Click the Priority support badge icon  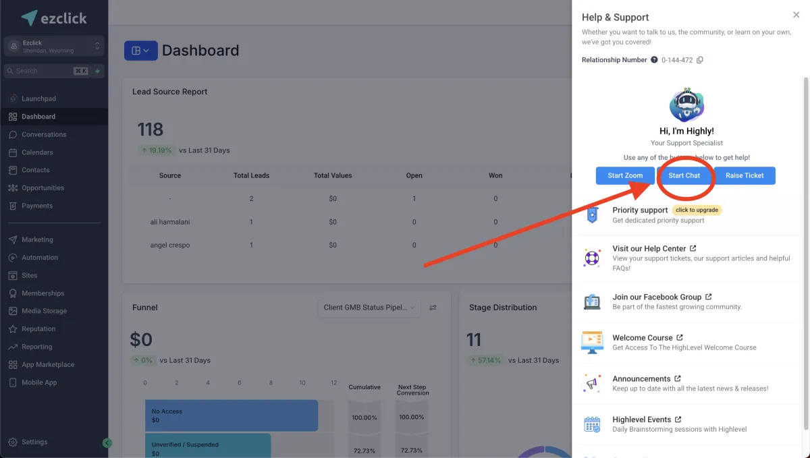coord(592,215)
